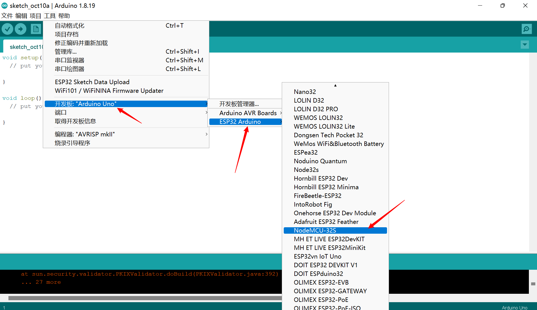Expand 编程器: "AVRISP mkII" submenu
The image size is (537, 310).
(126, 134)
